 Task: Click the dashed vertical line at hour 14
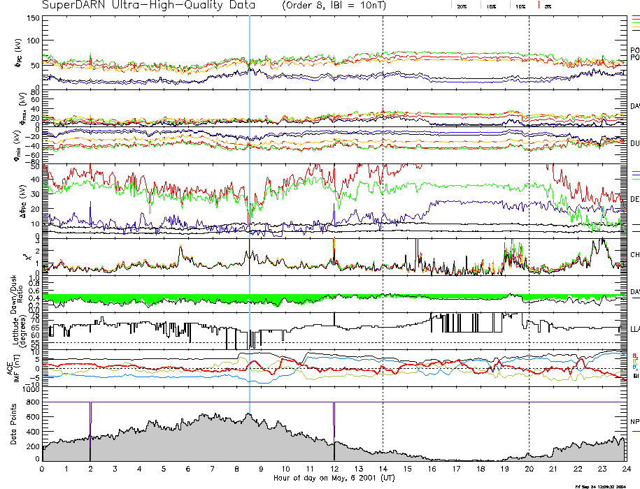pyautogui.click(x=383, y=210)
